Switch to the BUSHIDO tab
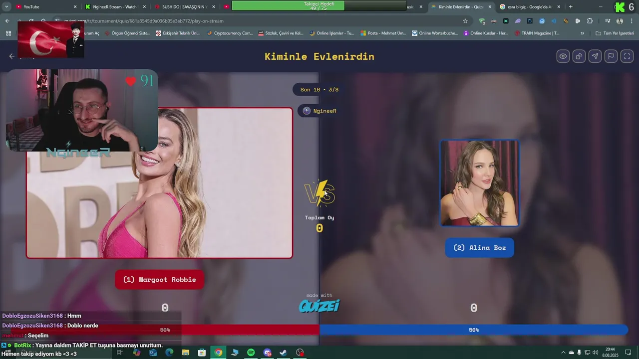Screen dimensions: 639x359 (184, 7)
